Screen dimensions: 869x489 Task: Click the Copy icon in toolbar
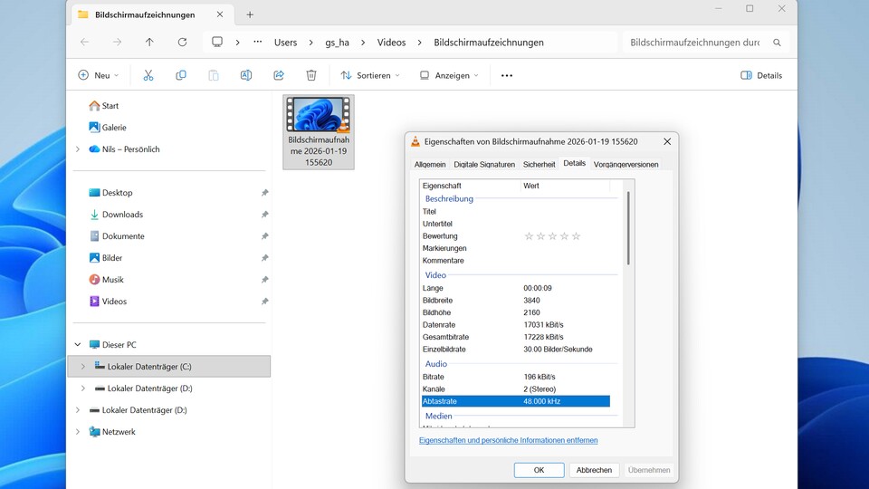181,75
